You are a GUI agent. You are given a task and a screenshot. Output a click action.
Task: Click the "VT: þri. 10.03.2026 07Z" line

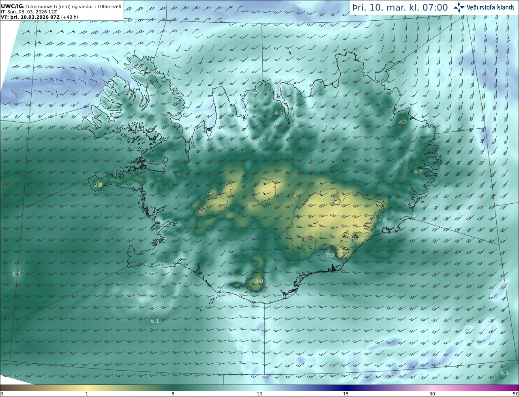[40, 17]
